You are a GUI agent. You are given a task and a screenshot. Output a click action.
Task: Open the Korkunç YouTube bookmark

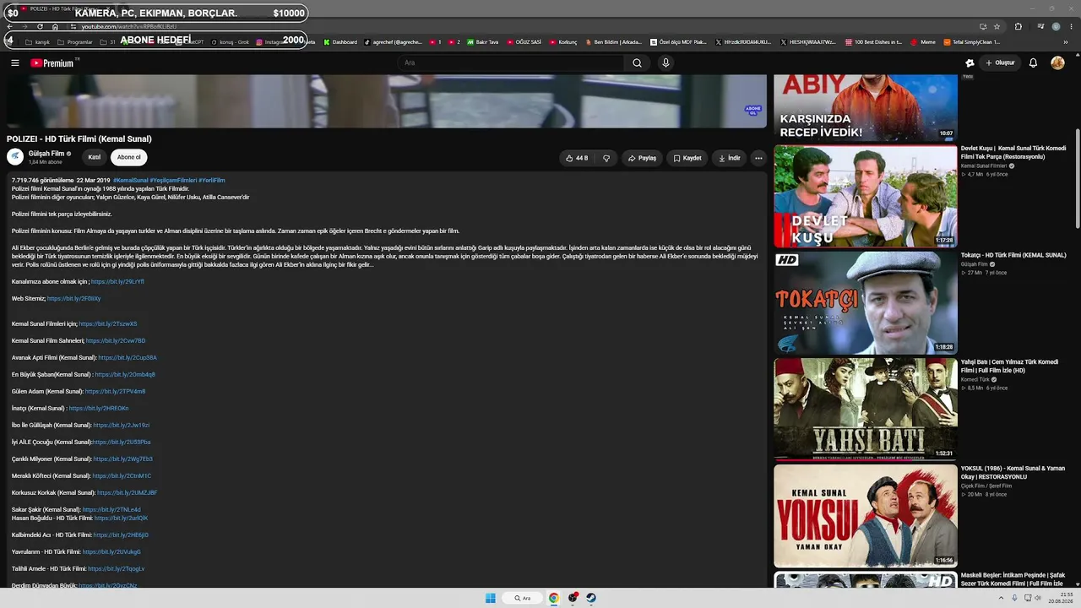pyautogui.click(x=563, y=42)
